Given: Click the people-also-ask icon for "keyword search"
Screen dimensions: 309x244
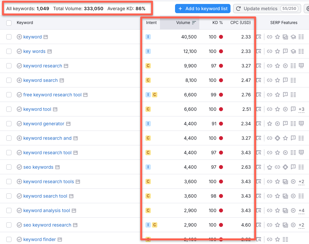Looking at the screenshot, I should tap(285, 80).
